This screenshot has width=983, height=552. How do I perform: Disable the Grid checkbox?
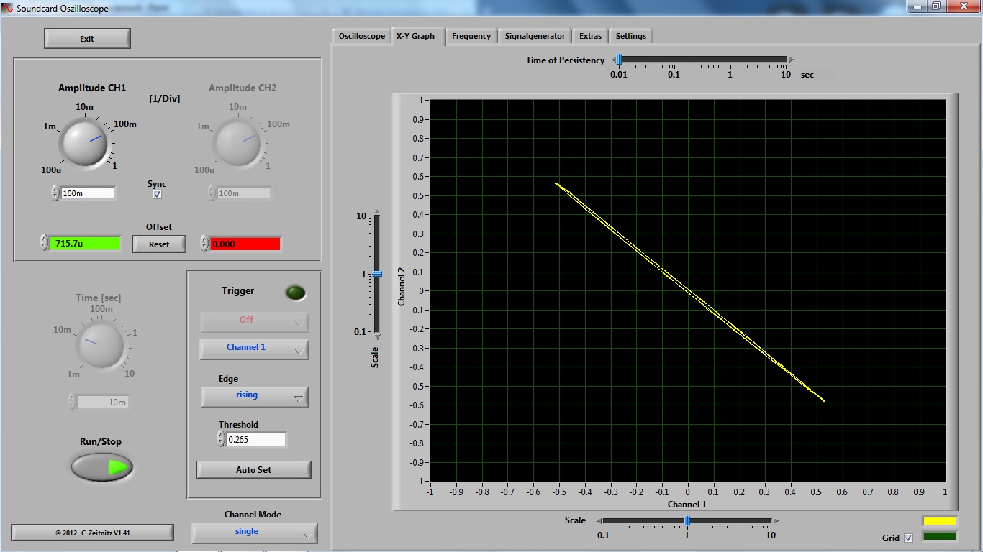908,538
